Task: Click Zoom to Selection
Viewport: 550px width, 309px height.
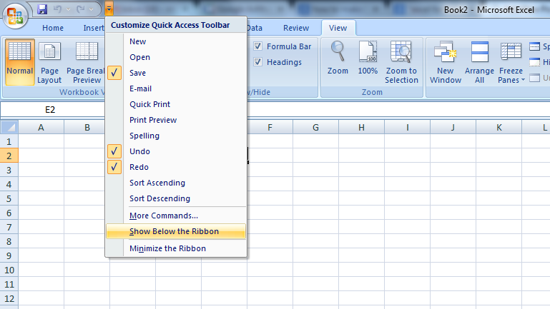Action: pos(401,62)
